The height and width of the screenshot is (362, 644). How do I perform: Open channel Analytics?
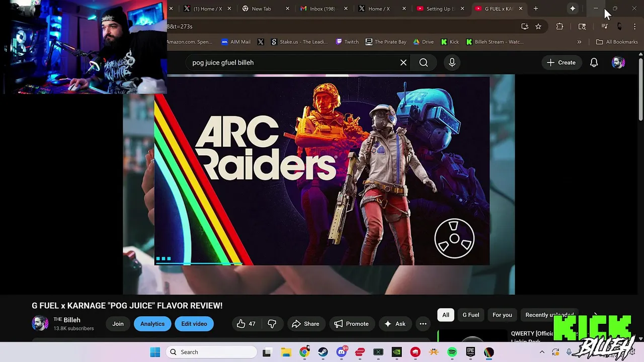pyautogui.click(x=152, y=324)
